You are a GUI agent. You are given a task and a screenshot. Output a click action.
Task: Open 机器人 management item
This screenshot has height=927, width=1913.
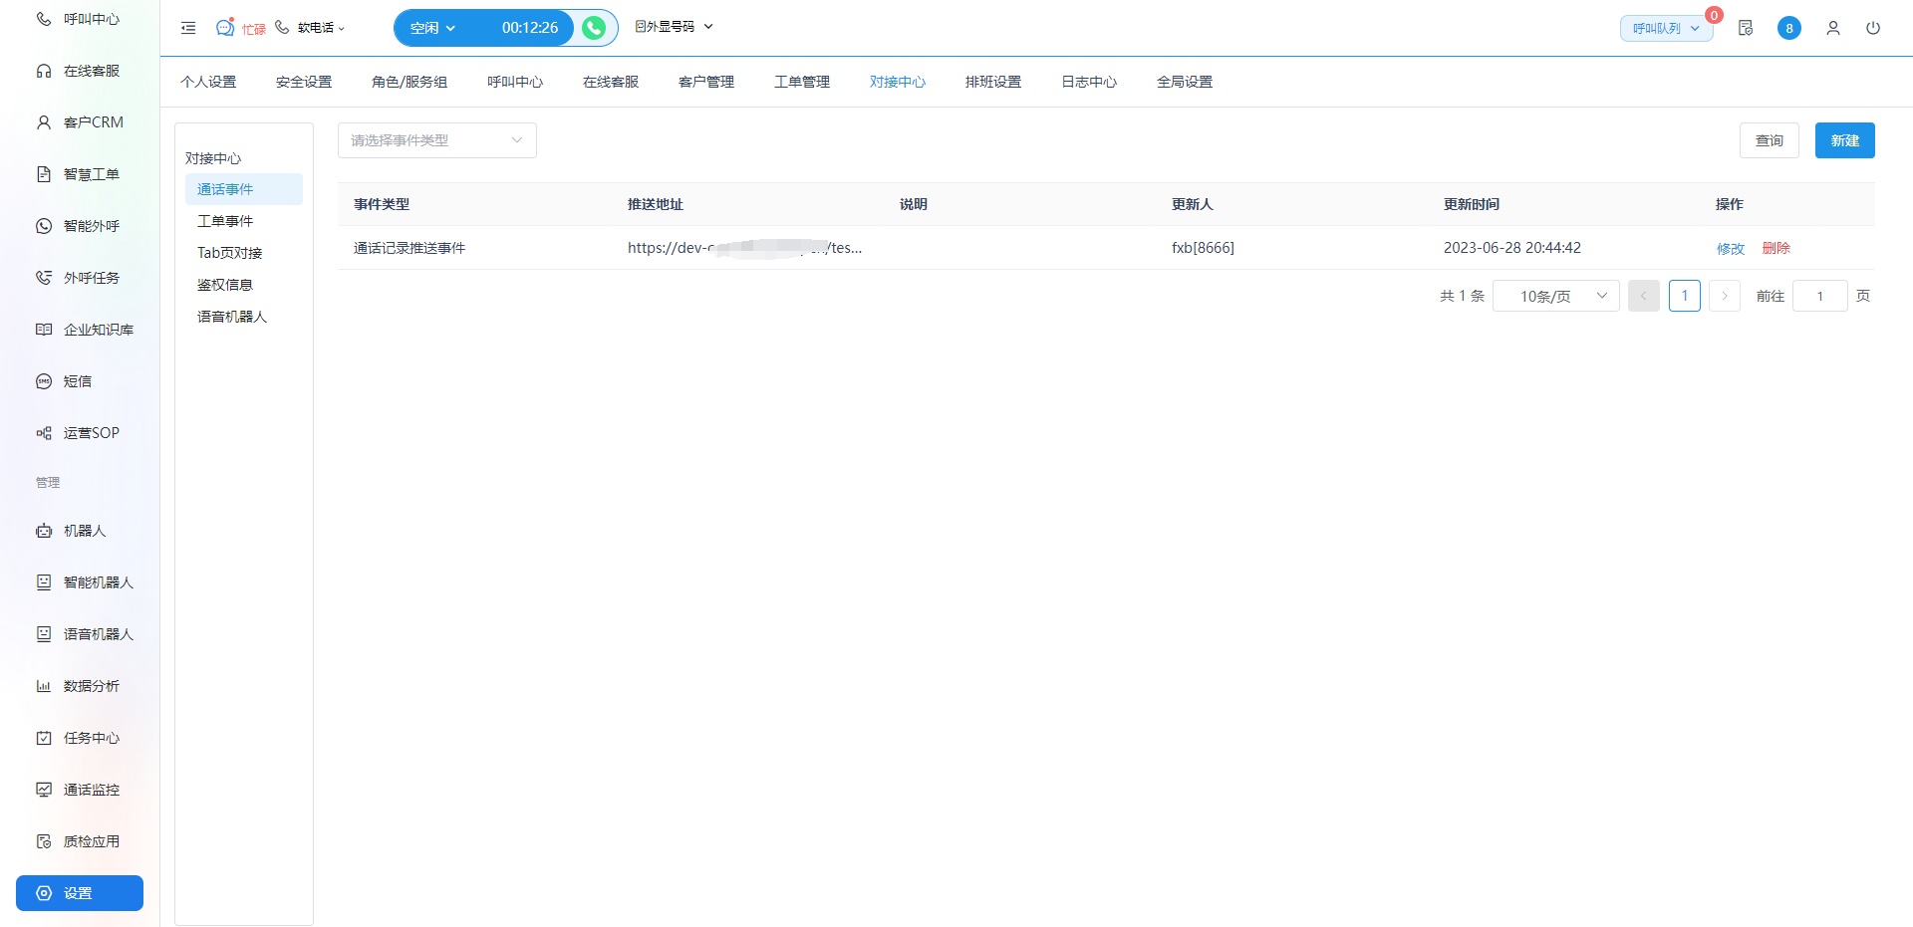point(80,531)
